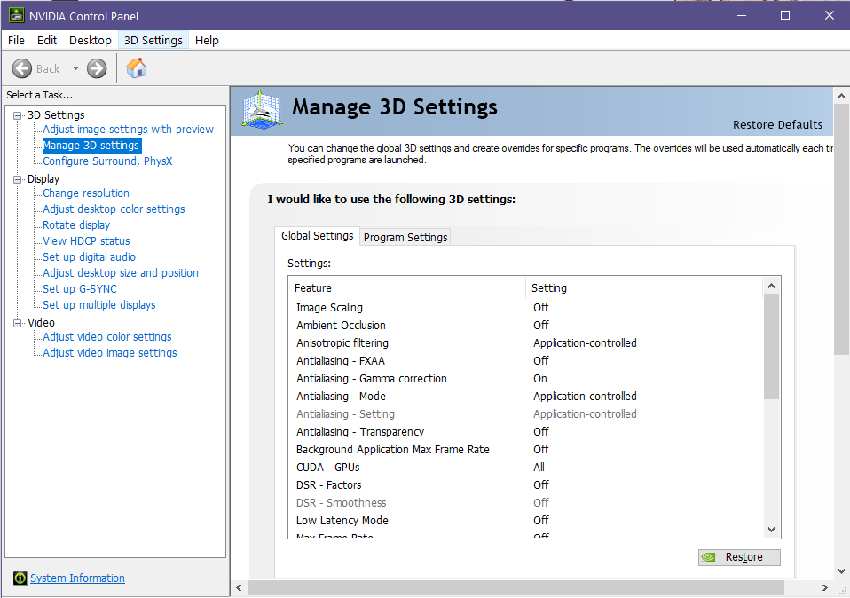Select Antialiasing - Mode row
The image size is (850, 598).
tap(526, 397)
